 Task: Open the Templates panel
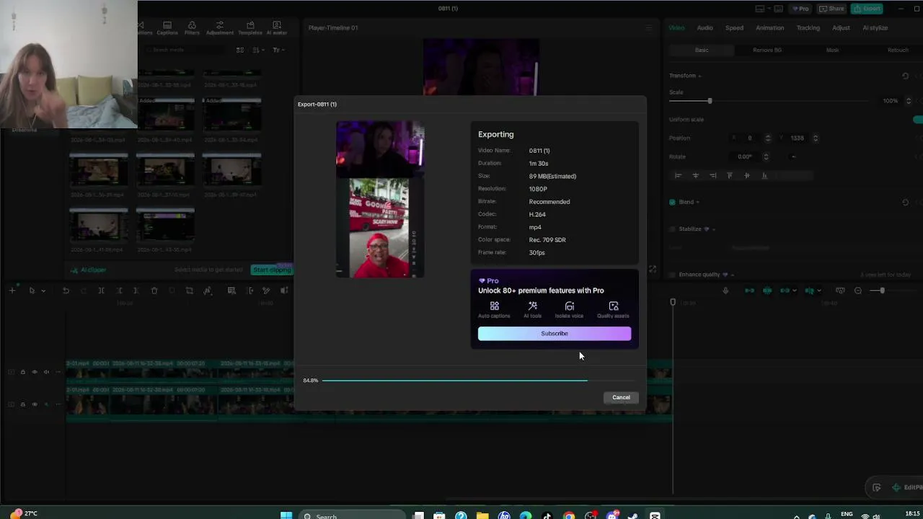(x=250, y=28)
